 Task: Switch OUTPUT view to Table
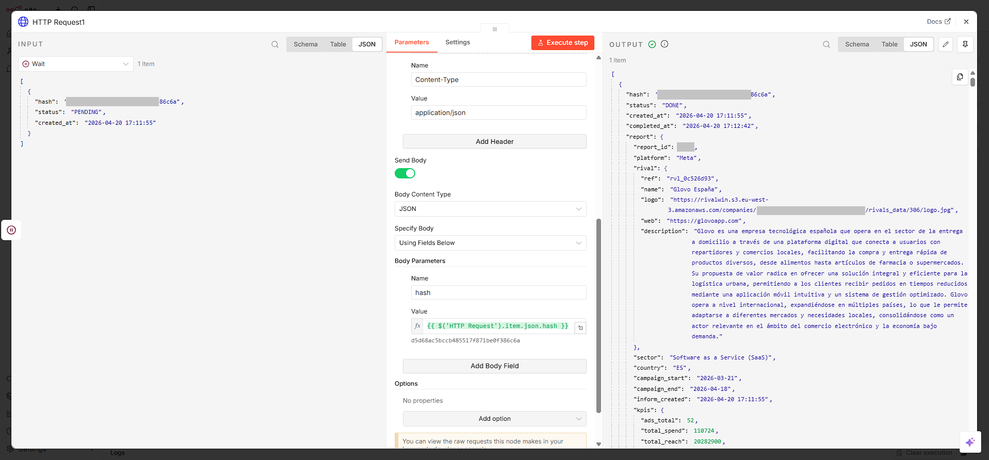click(889, 44)
